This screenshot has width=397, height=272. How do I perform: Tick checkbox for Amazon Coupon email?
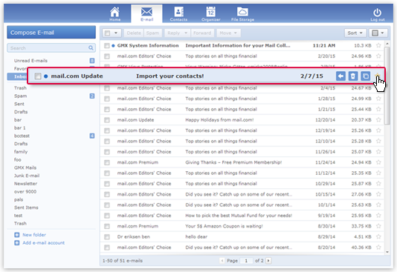click(107, 226)
